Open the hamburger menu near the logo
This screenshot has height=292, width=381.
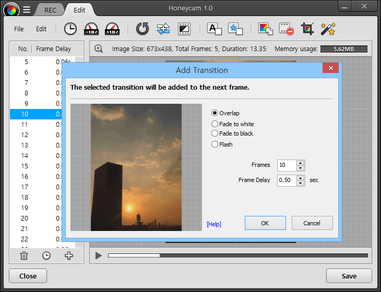tap(27, 10)
